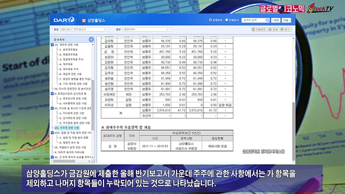Select the 현재목차 radio button
Image resolution: width=345 pixels, height=194 pixels.
click(x=210, y=20)
